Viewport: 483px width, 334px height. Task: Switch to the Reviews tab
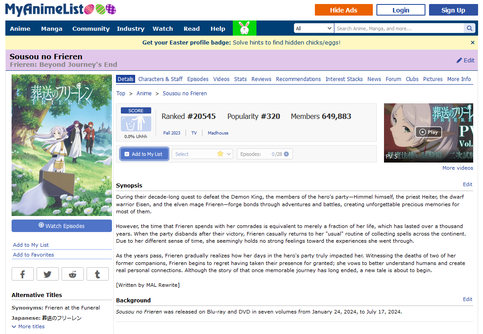click(261, 79)
